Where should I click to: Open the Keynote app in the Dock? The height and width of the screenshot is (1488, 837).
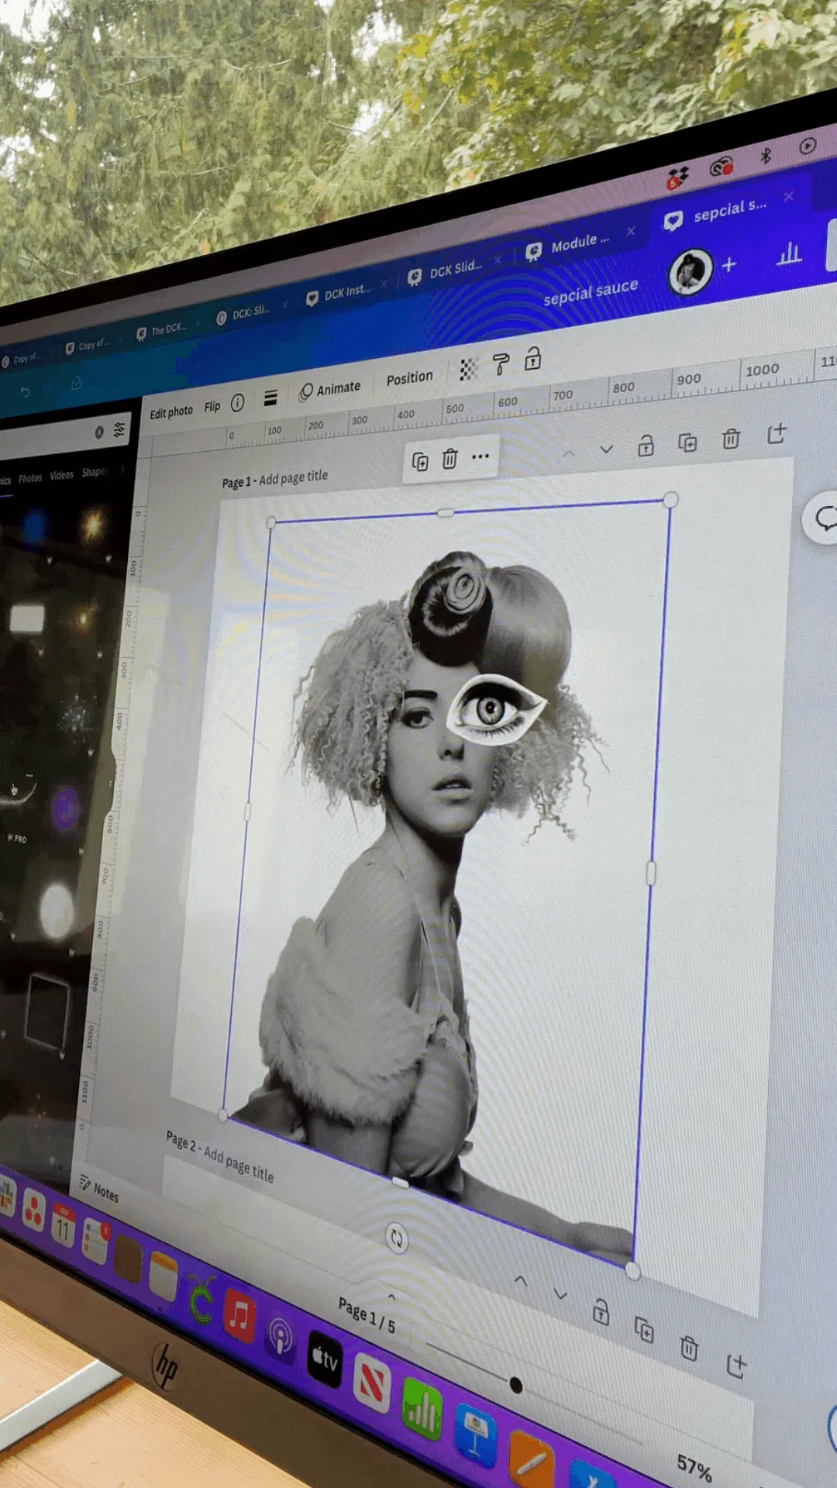pos(474,1436)
